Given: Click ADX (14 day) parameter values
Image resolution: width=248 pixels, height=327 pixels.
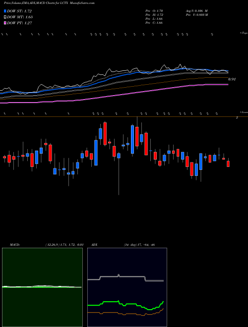Looking at the screenshot, I should [x=139, y=245].
